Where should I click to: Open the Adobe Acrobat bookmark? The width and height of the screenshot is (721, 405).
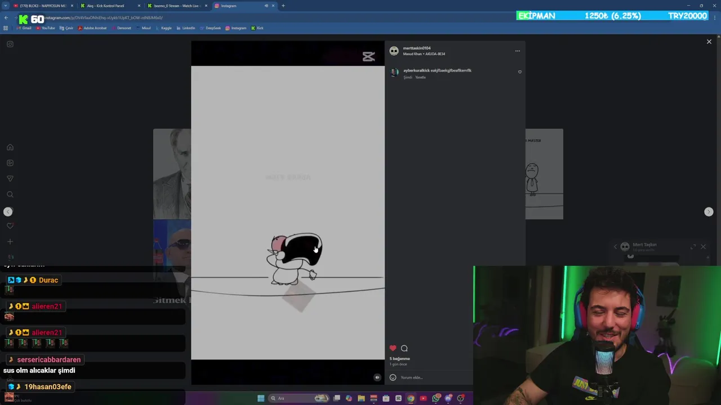point(92,28)
